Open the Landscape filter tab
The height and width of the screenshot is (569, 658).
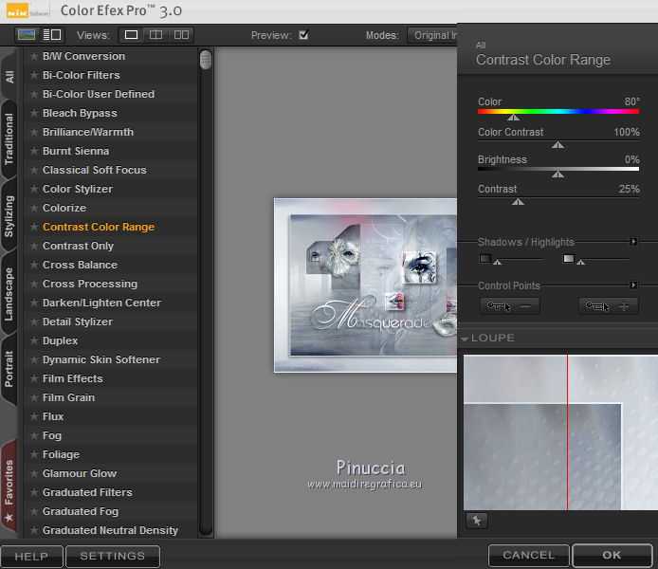click(x=9, y=294)
